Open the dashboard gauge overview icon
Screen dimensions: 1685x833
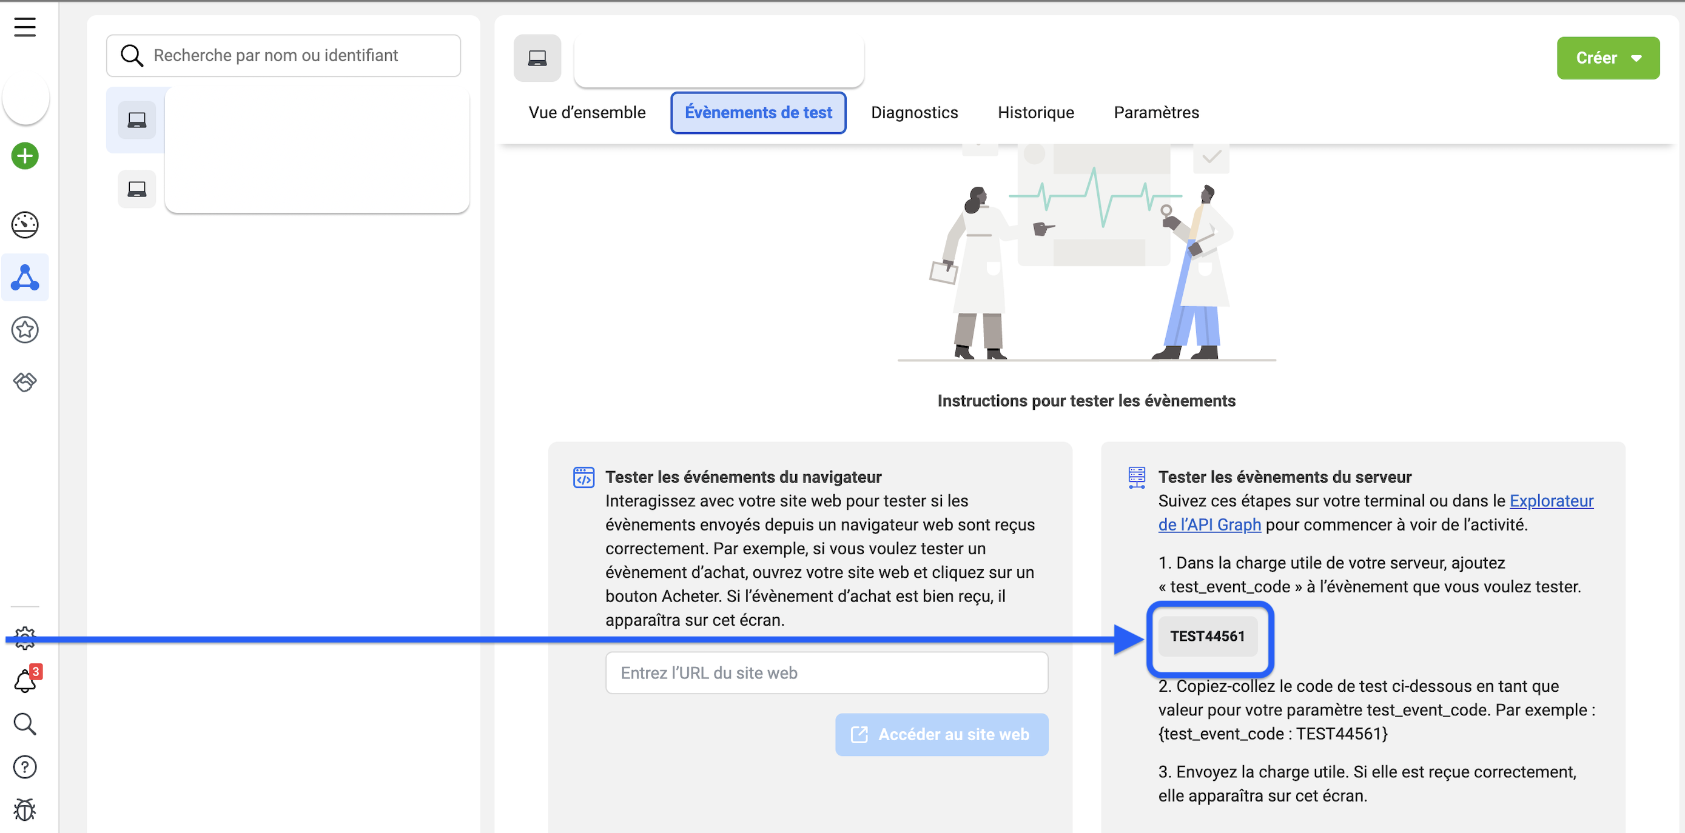pyautogui.click(x=25, y=224)
